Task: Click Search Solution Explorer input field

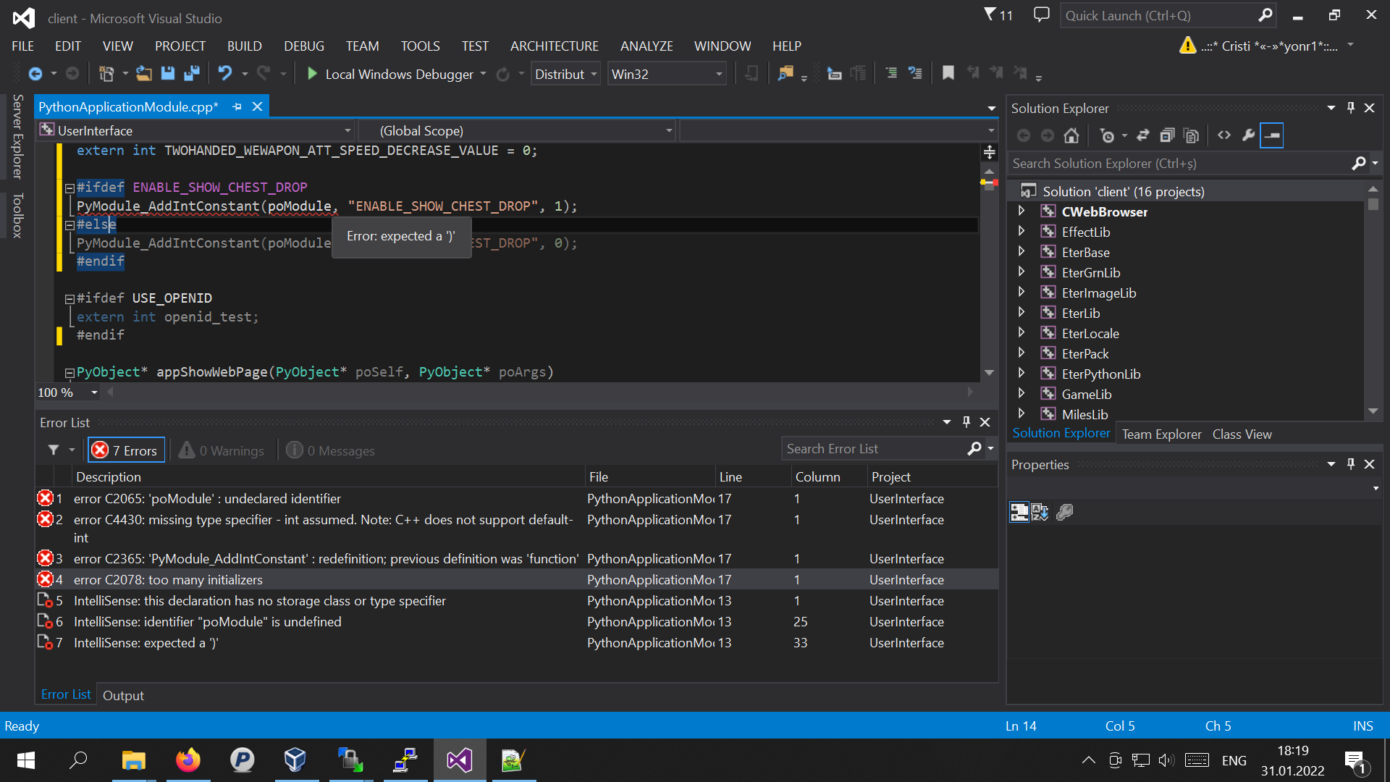Action: tap(1179, 164)
